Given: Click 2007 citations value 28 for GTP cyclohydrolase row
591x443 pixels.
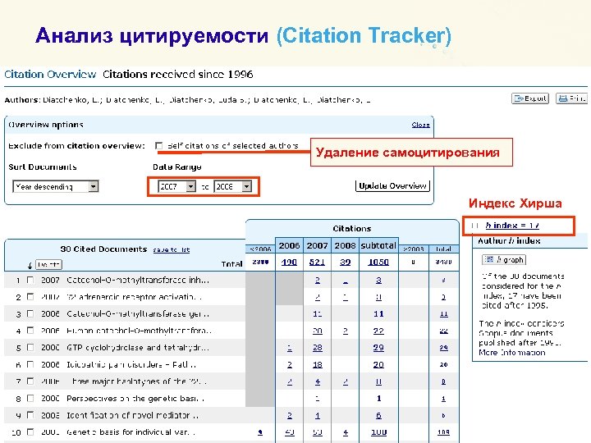Looking at the screenshot, I should (318, 347).
